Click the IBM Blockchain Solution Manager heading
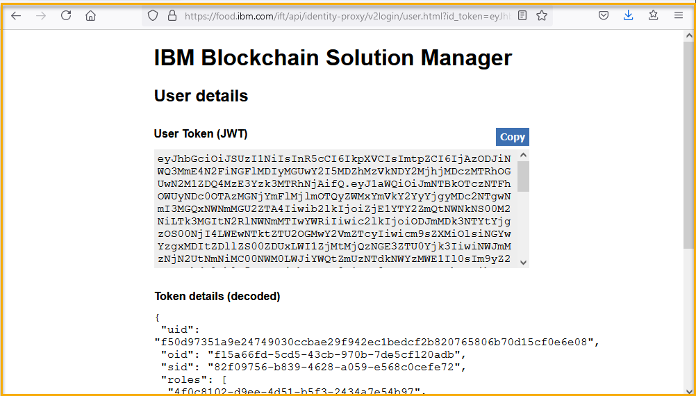The image size is (696, 396). point(333,58)
